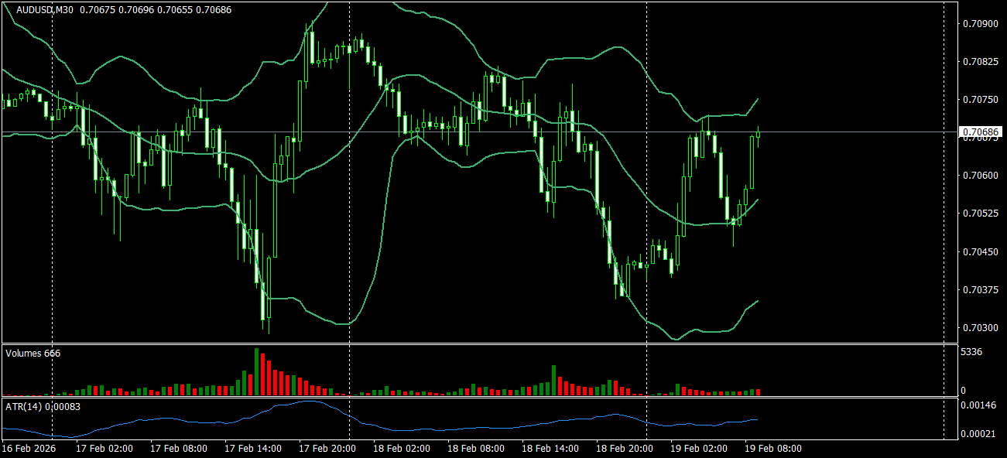The image size is (1007, 458).
Task: Click the 0.70300 price axis label
Action: (980, 327)
